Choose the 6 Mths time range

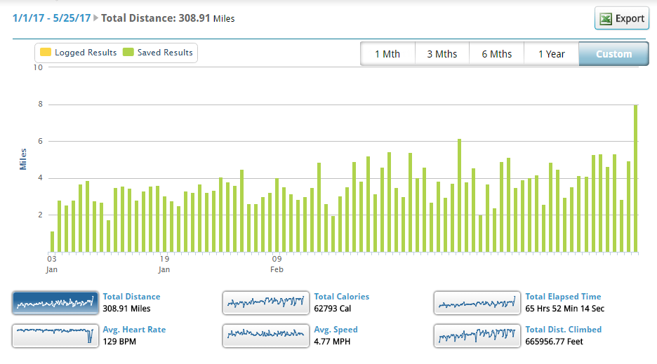pyautogui.click(x=496, y=54)
